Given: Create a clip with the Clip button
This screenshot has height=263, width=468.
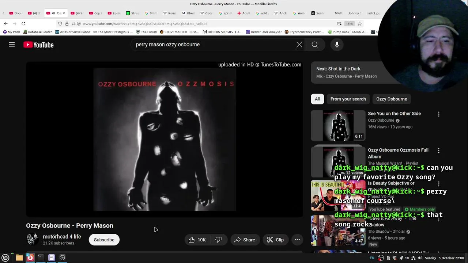Looking at the screenshot, I should pos(275,240).
